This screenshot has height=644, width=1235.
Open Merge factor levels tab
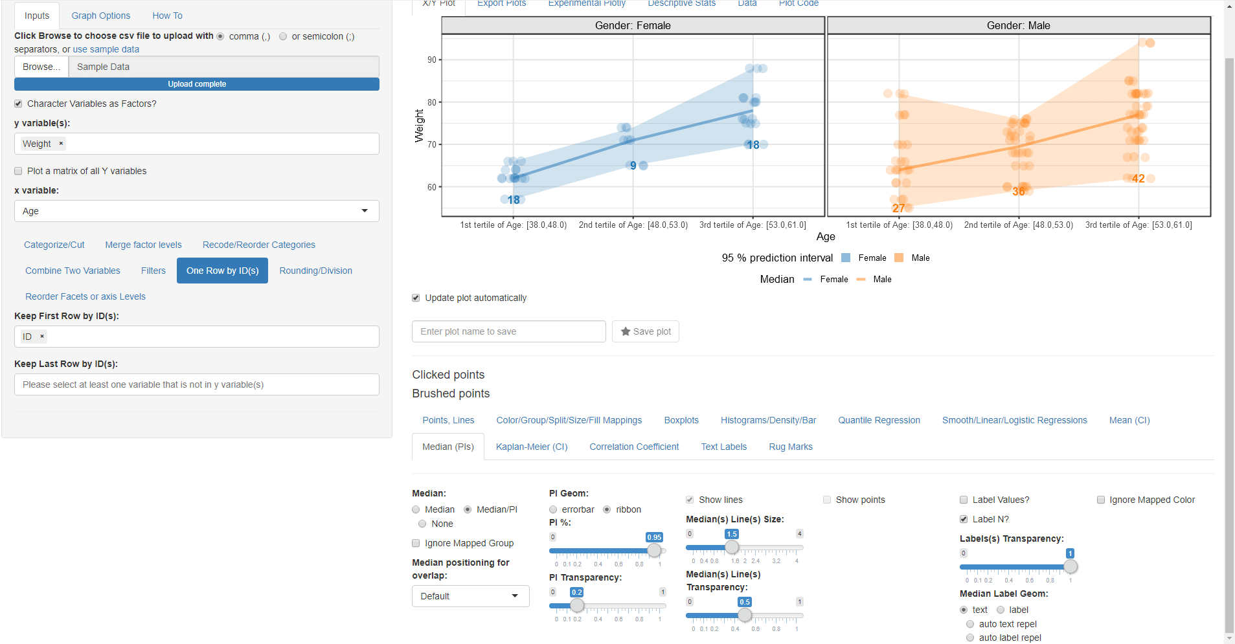(x=144, y=245)
